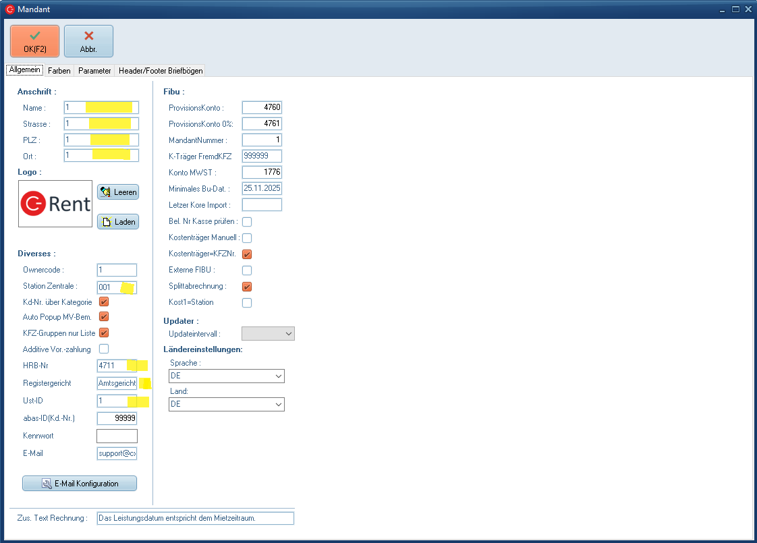Toggle Kd-Nr. über Kategorie checkbox
Viewport: 757px width, 543px height.
pos(104,302)
